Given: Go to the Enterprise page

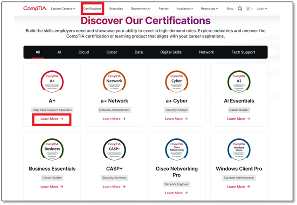Looking at the screenshot, I should click(x=116, y=9).
